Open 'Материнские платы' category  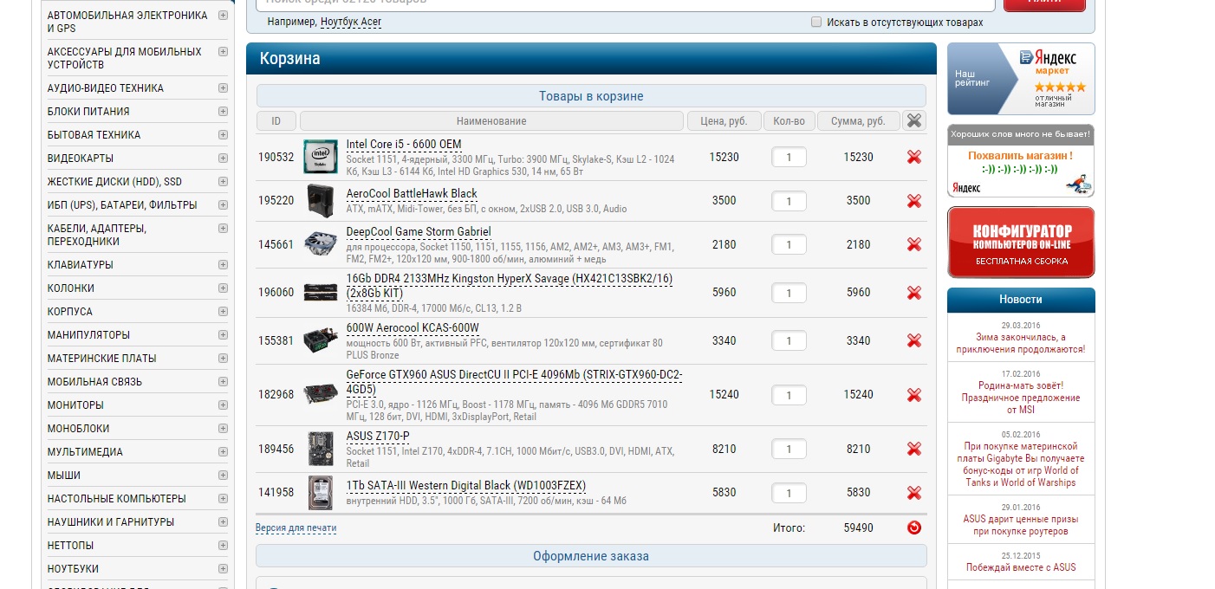[x=102, y=359]
